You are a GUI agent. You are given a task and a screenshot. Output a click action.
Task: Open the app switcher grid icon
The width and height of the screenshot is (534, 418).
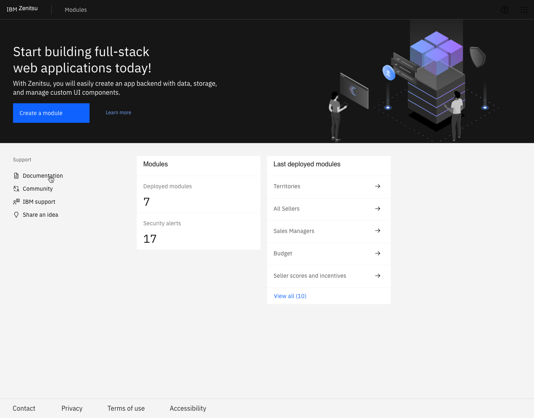click(524, 10)
